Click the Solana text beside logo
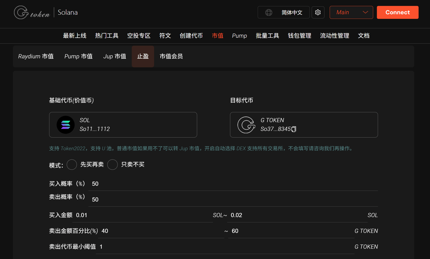This screenshot has height=259, width=430. (68, 13)
